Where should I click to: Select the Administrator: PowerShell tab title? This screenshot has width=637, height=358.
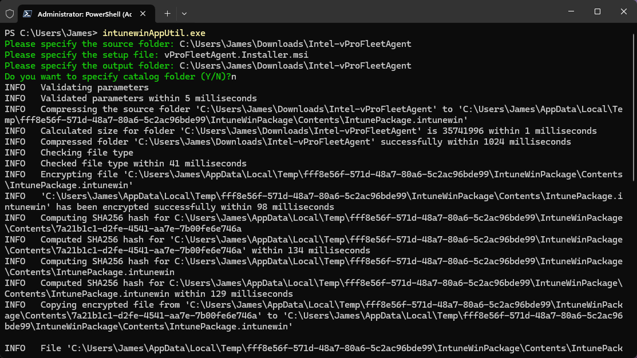point(84,13)
